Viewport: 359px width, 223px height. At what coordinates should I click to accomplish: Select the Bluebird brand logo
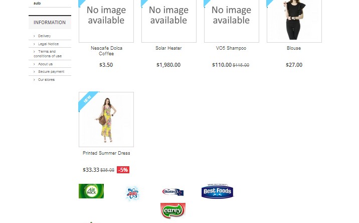point(173,192)
